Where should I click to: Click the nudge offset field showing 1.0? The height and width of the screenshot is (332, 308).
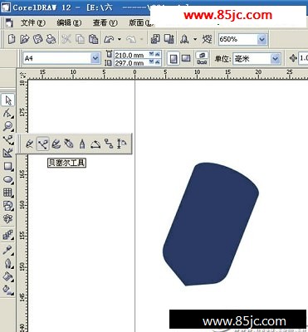click(x=303, y=58)
